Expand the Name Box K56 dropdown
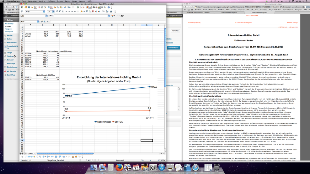The height and width of the screenshot is (174, 310). [x=38, y=22]
